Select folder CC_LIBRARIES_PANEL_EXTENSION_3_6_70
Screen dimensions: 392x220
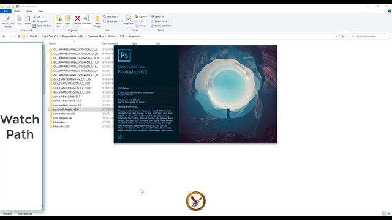(x=75, y=75)
